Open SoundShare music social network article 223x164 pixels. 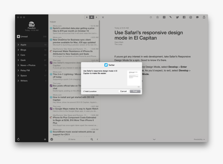tap(74, 132)
